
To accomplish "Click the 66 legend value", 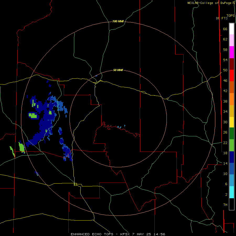I will pos(225,29).
